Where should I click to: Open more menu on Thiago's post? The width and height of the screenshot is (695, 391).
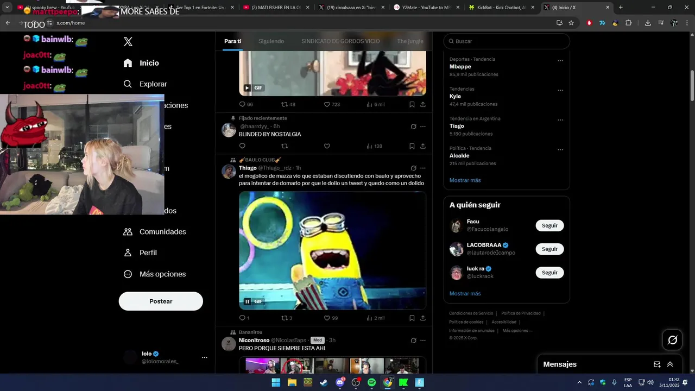pos(423,168)
